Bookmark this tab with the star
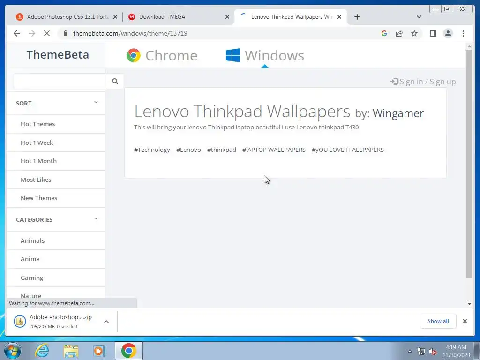The width and height of the screenshot is (480, 360). click(x=414, y=33)
